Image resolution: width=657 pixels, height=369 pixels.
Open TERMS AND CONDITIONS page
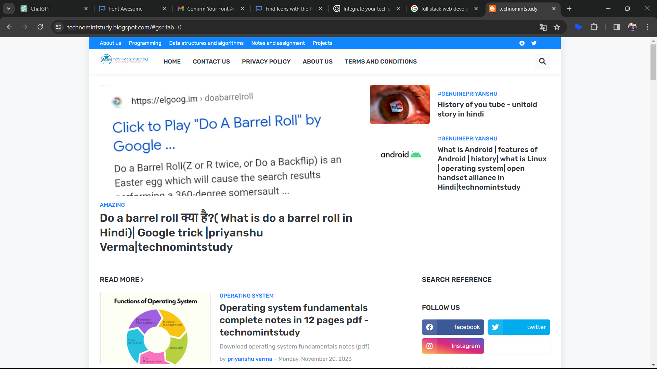[x=381, y=61]
